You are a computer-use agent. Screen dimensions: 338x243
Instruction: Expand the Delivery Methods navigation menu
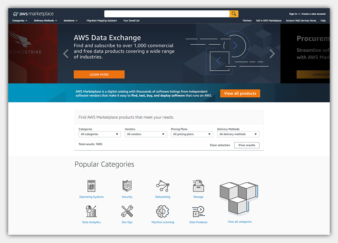pos(46,21)
